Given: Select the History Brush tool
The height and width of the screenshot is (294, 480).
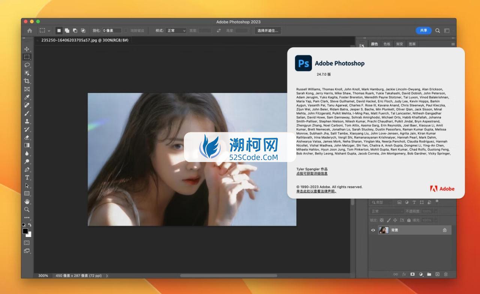Looking at the screenshot, I should (x=27, y=129).
